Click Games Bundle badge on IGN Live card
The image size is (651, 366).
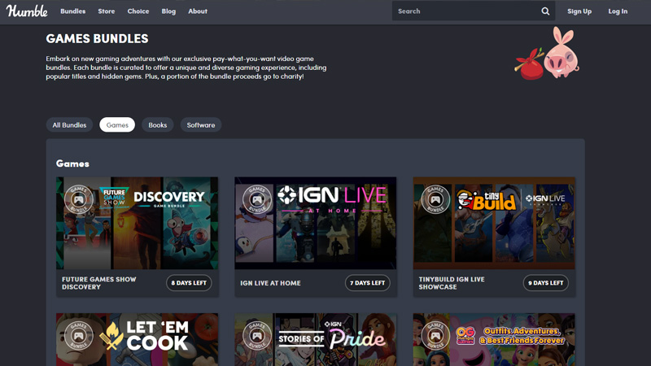click(257, 199)
